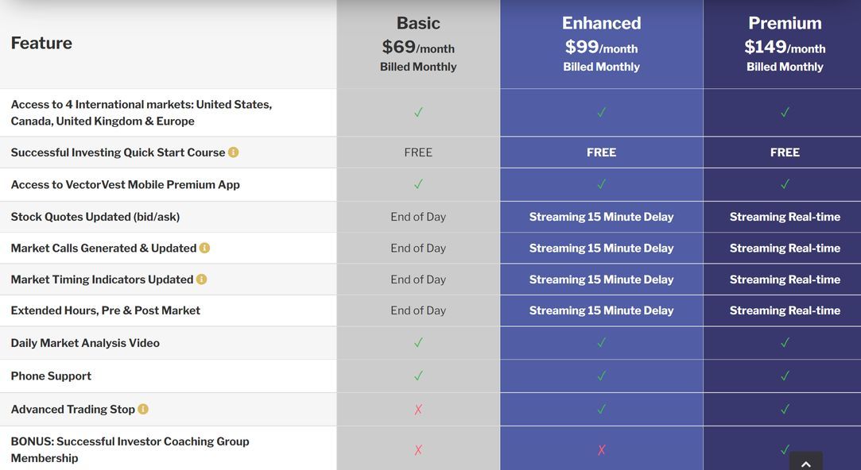Viewport: 861px width, 470px height.
Task: Click Premium Streaming Real-time for Stock Quotes
Action: pyautogui.click(x=785, y=217)
